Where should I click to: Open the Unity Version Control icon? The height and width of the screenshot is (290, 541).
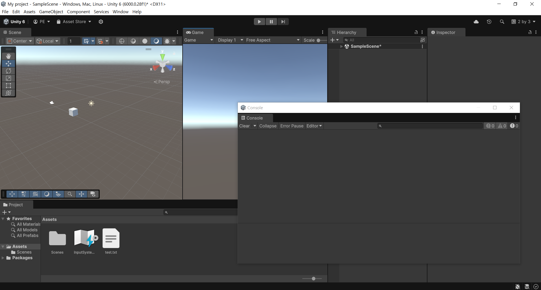101,22
